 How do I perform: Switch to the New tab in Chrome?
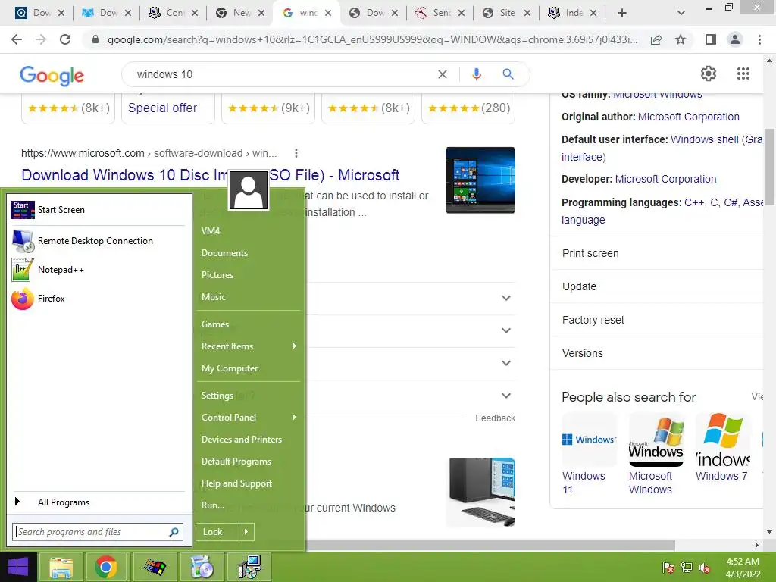(239, 13)
